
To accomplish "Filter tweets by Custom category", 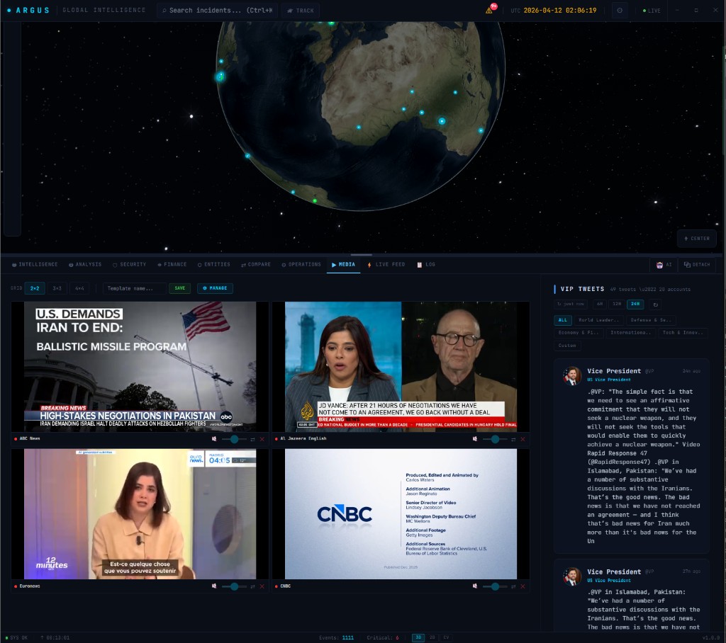I will 567,346.
